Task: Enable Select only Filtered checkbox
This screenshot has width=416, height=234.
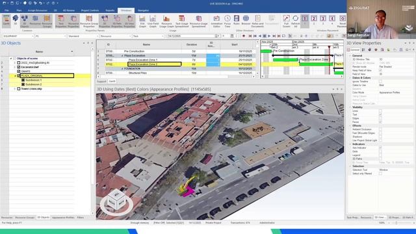Action: click(x=380, y=174)
